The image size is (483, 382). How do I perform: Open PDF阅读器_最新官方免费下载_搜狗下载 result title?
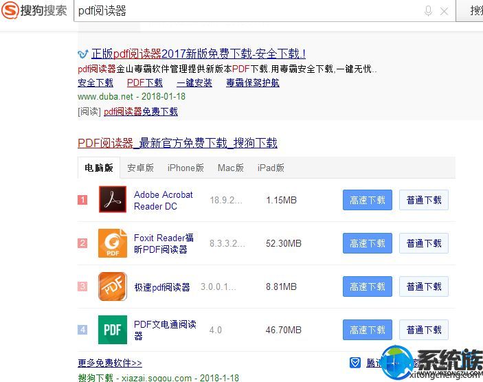point(177,143)
